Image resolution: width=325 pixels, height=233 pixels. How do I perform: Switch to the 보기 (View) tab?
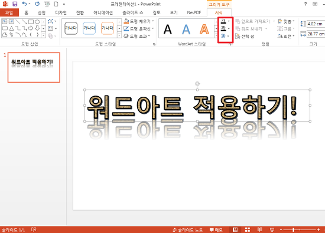[x=174, y=12]
